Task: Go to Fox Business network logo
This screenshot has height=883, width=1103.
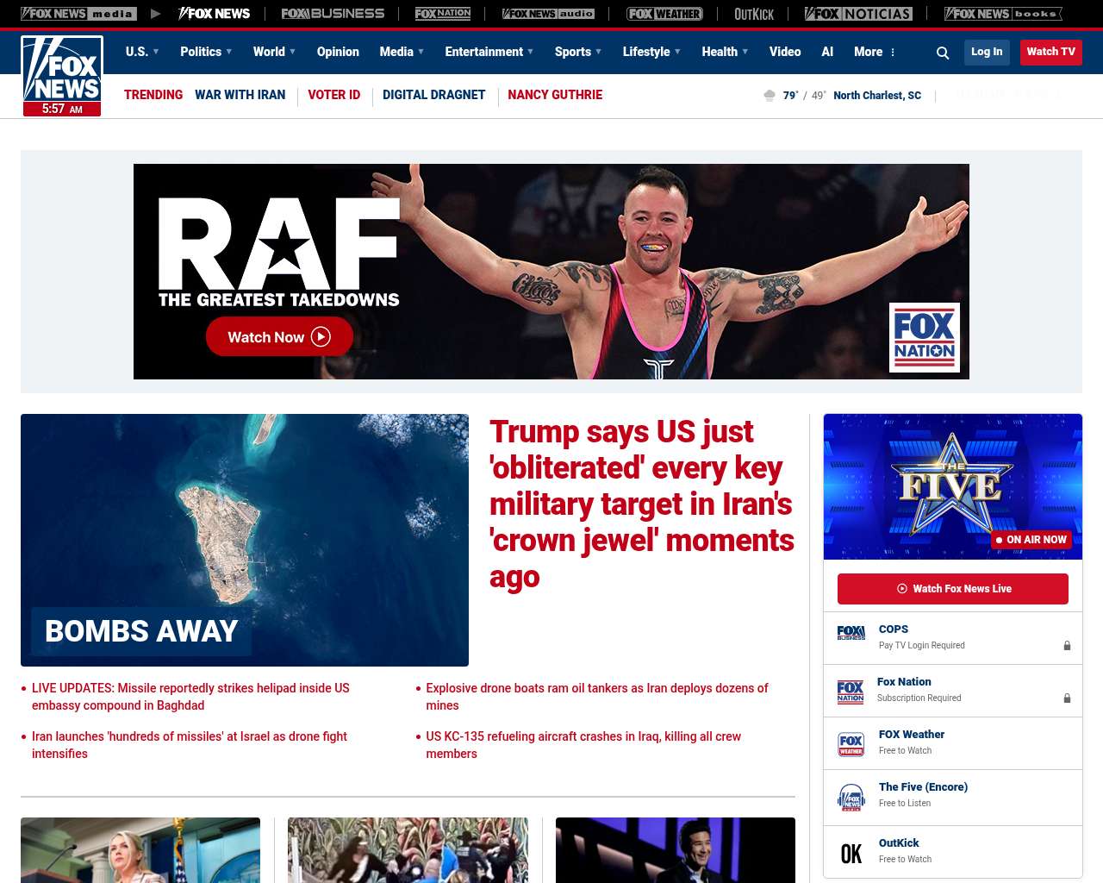Action: (x=333, y=14)
